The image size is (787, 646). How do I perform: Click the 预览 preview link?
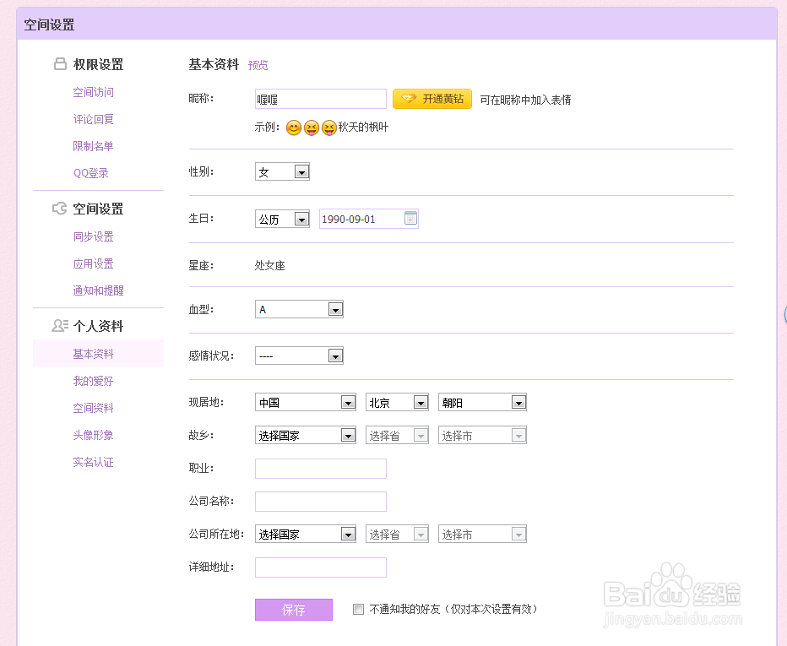coord(258,65)
